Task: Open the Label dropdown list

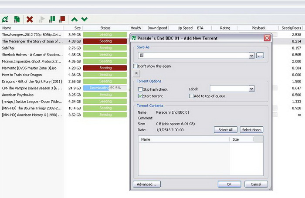Action: click(x=251, y=89)
